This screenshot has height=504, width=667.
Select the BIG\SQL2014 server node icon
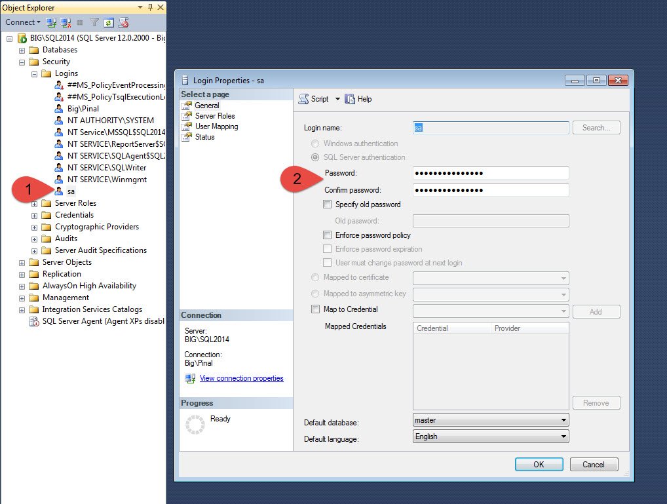point(22,38)
